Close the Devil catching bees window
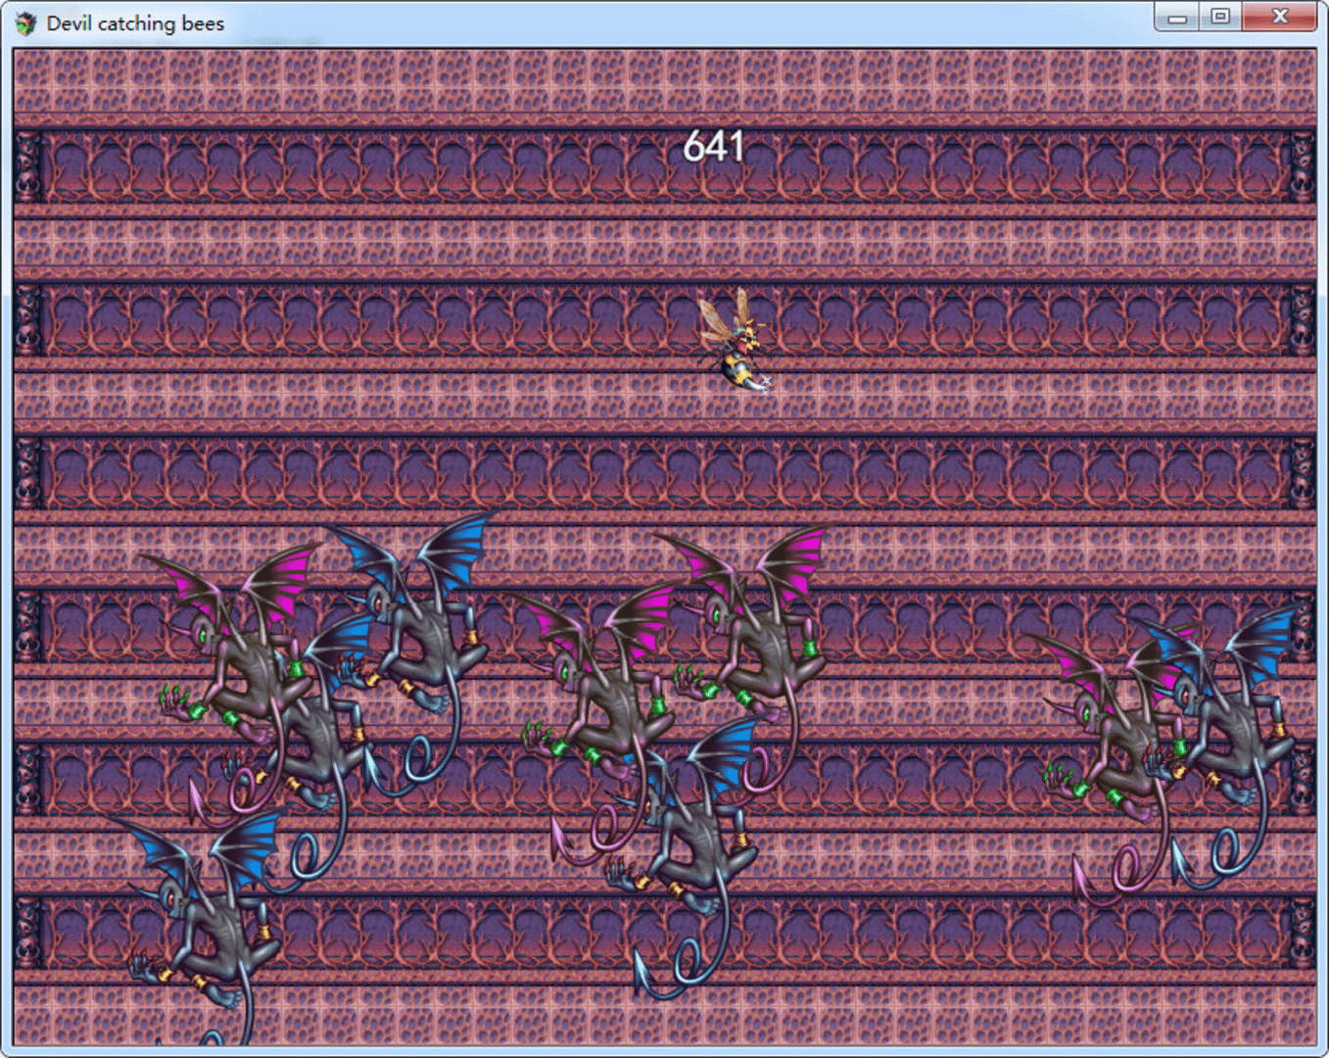Screen dimensions: 1329x1058 point(1279,18)
